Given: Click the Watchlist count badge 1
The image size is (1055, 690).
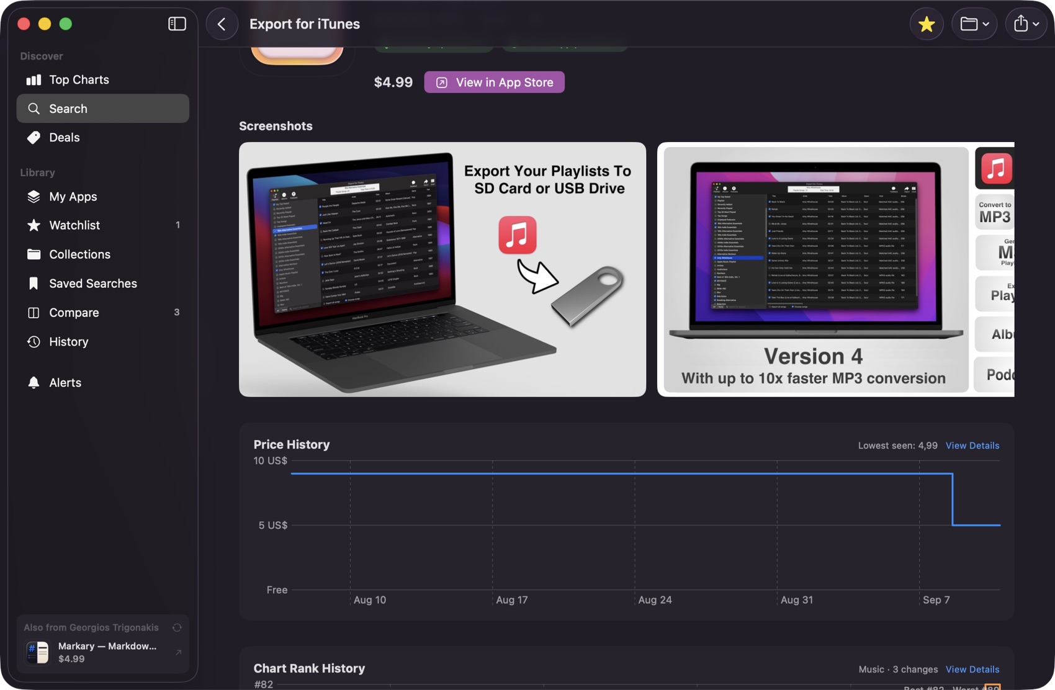Looking at the screenshot, I should coord(177,225).
